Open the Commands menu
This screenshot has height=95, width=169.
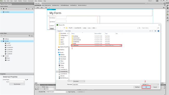[x=31, y=1]
